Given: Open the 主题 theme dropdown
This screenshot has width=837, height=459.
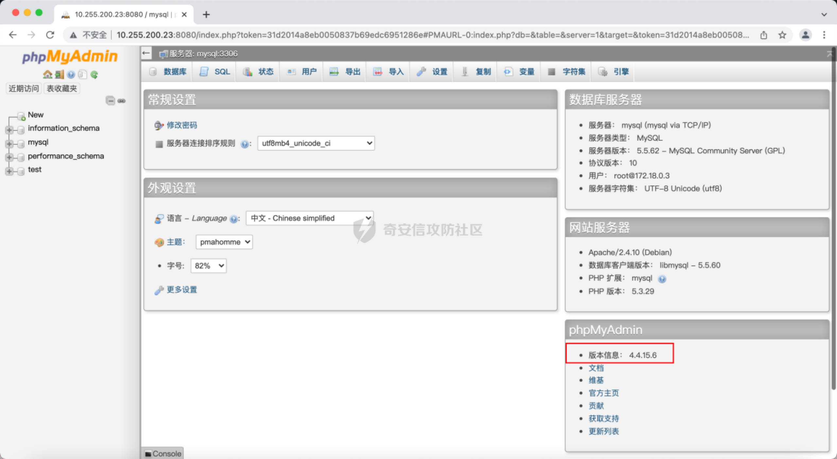Looking at the screenshot, I should point(224,242).
